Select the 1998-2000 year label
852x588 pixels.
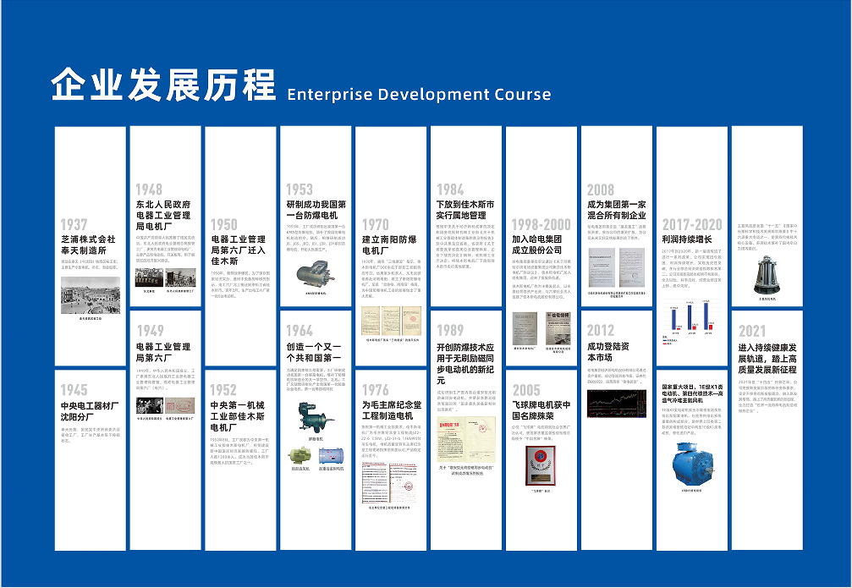[541, 224]
